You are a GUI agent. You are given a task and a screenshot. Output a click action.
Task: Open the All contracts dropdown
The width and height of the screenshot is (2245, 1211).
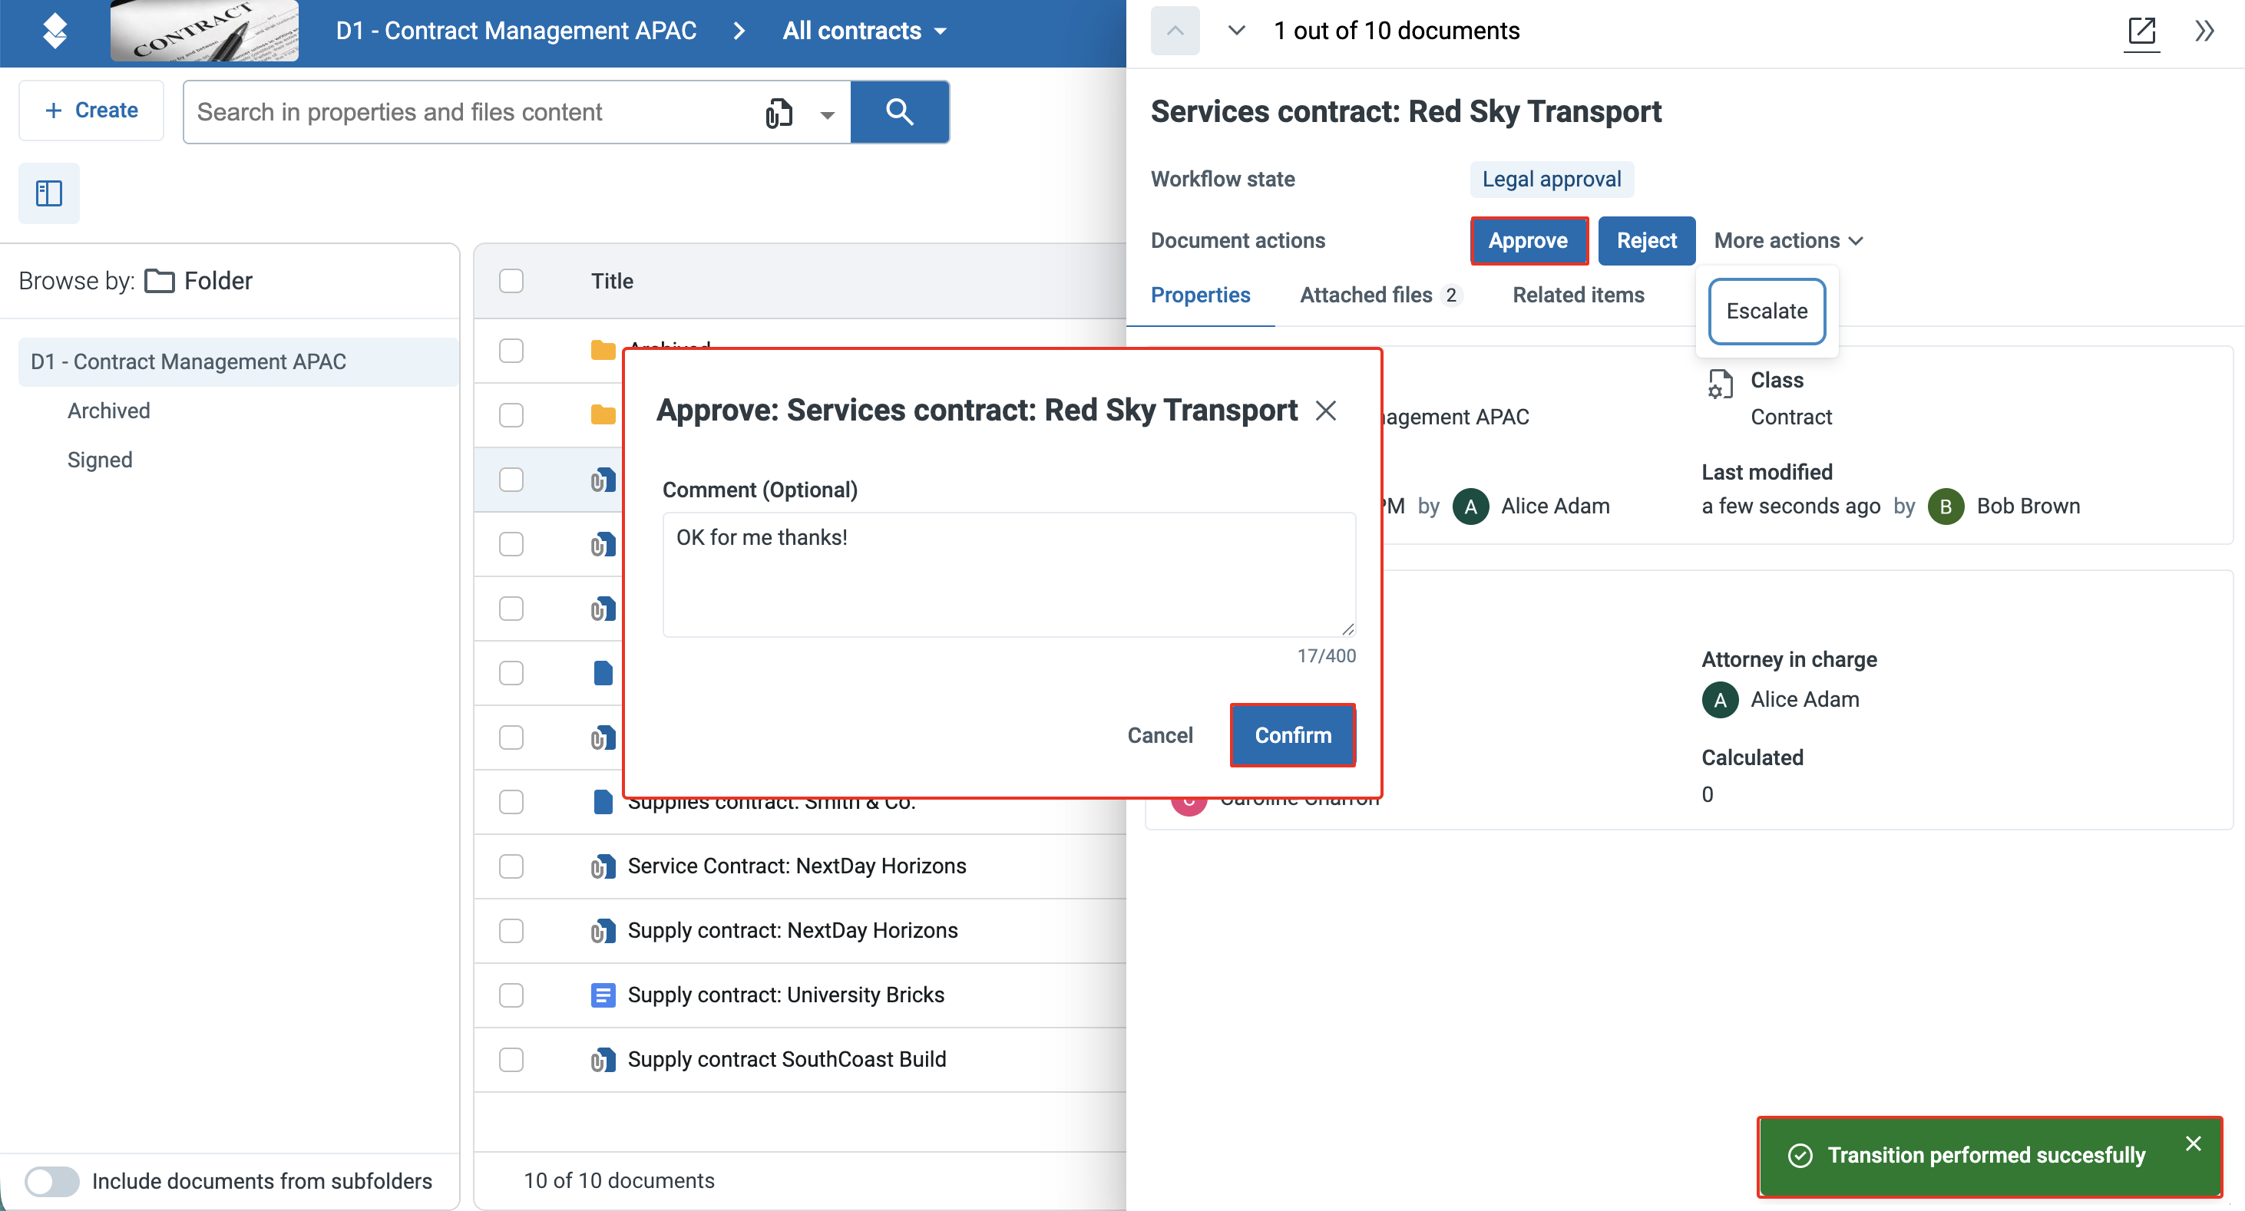point(864,31)
